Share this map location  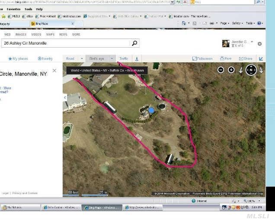pos(245,58)
